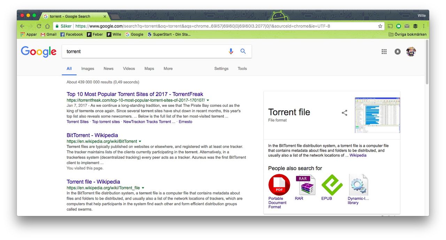Click the Cast icon in the toolbar
Screen dimensions: 446x240
pos(390,26)
